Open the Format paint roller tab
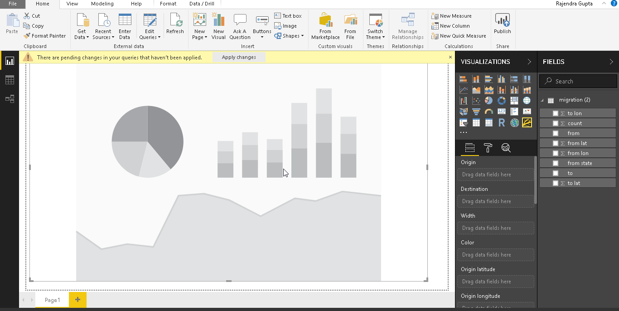 488,148
